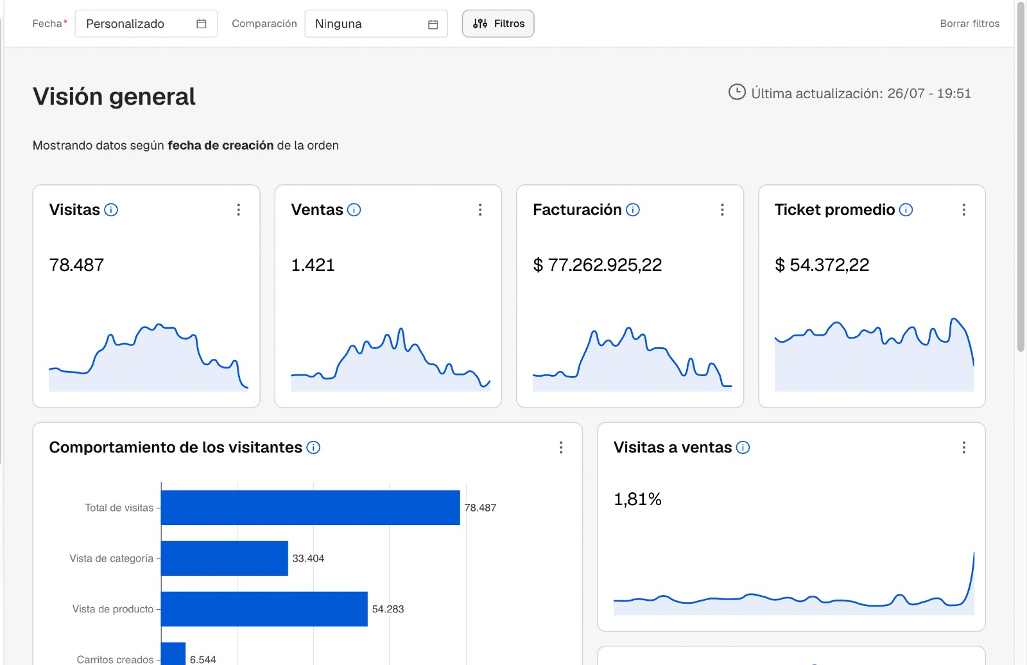This screenshot has height=665, width=1027.
Task: Click the Carritos creados bar
Action: click(173, 653)
